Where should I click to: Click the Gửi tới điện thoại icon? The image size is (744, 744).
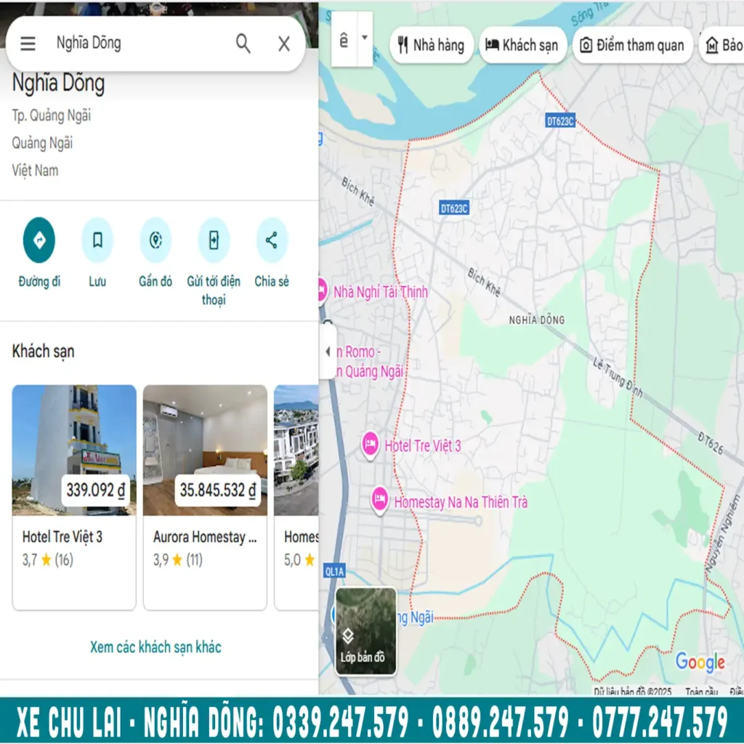point(213,240)
